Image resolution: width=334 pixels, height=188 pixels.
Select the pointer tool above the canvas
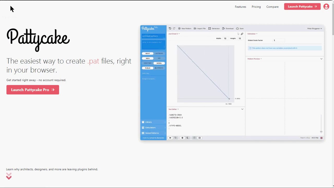(238, 34)
